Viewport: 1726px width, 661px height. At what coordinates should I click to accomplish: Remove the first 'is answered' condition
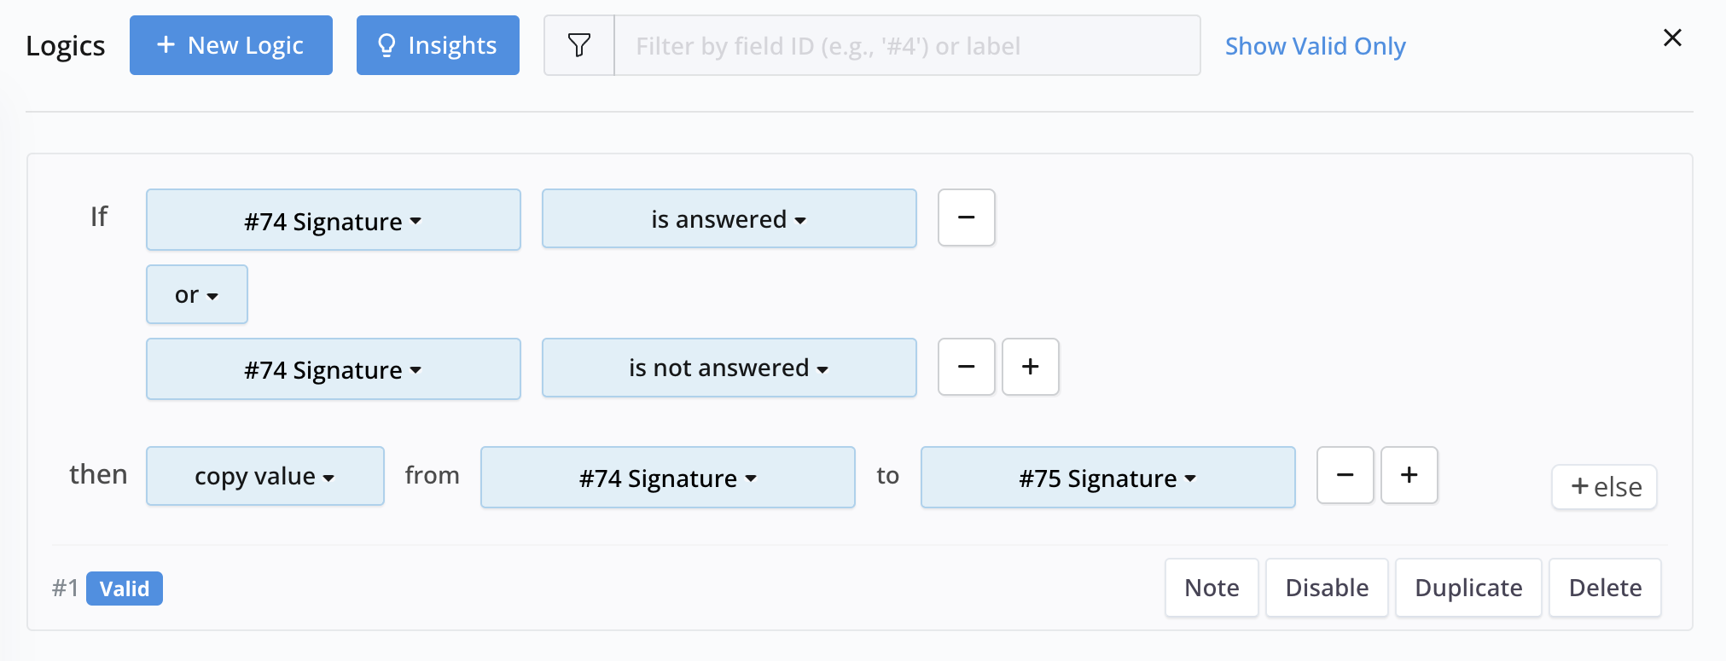pos(966,217)
